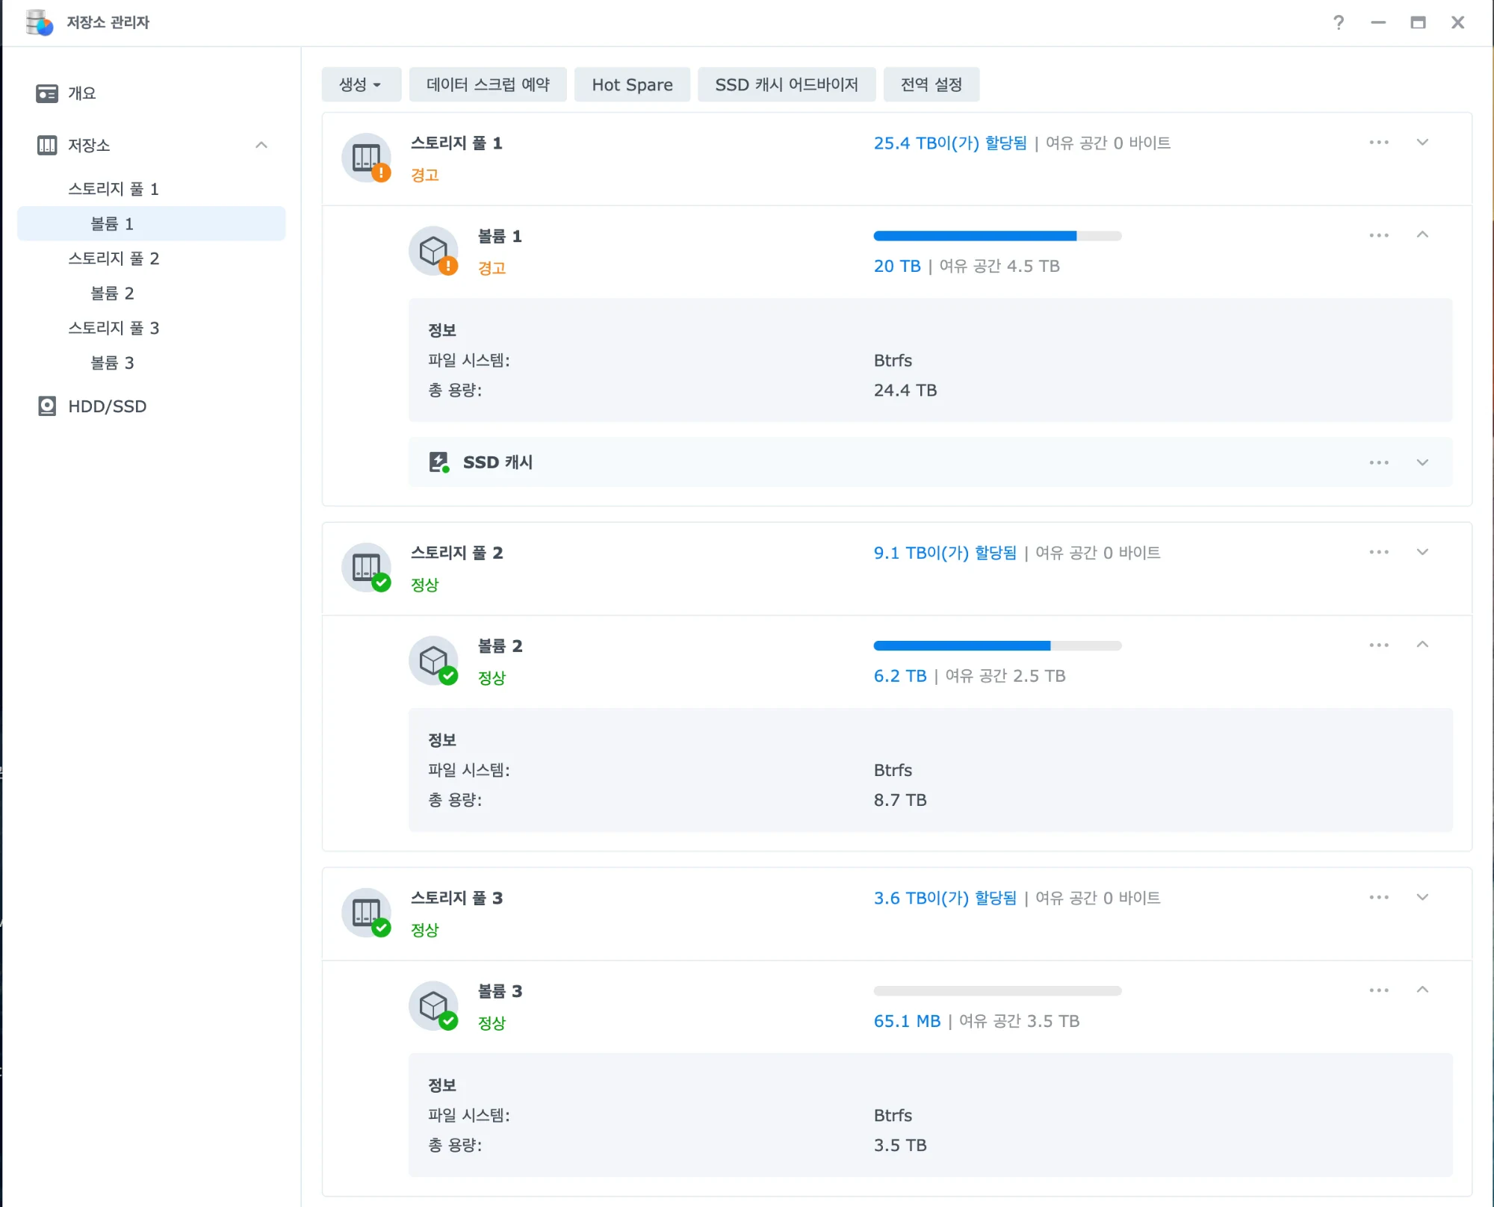Select 볼륨 3 in sidebar
1494x1207 pixels.
click(x=152, y=363)
